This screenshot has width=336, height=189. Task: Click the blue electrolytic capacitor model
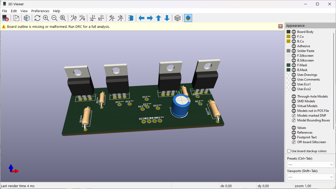pyautogui.click(x=180, y=106)
